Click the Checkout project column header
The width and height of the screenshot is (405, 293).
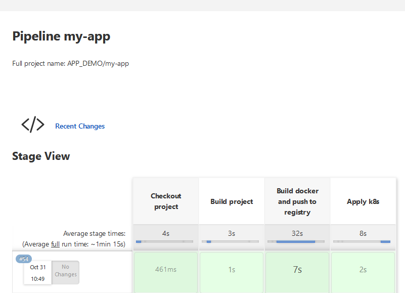[166, 201]
